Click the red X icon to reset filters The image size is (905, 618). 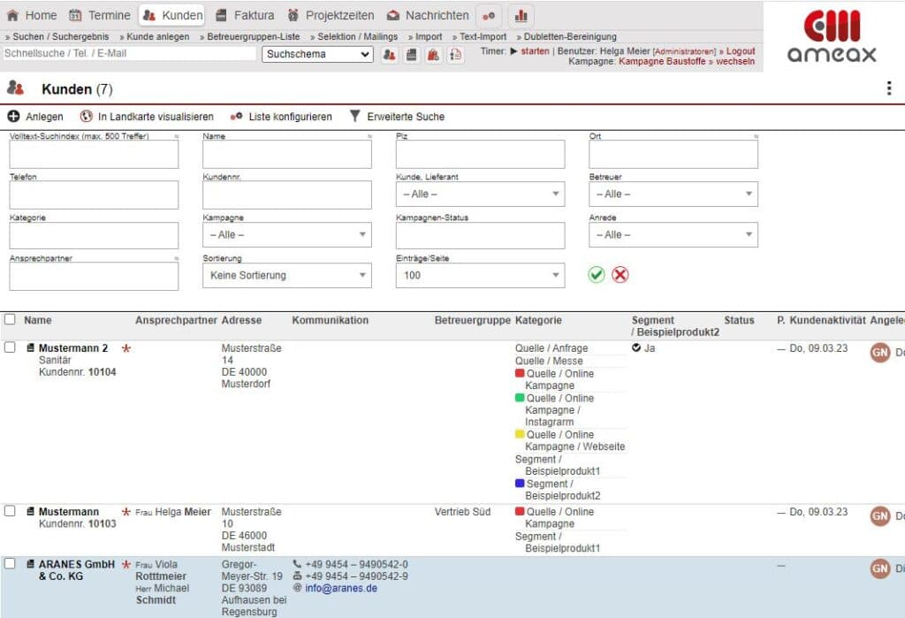620,274
